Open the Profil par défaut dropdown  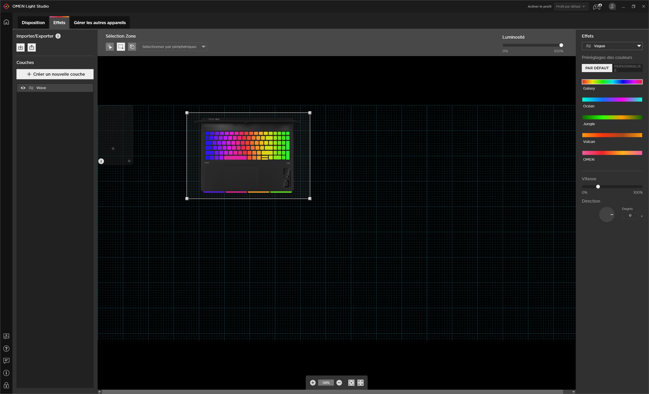570,6
